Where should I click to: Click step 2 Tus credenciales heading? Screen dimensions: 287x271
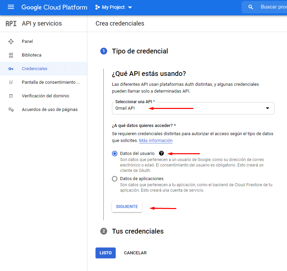138,231
